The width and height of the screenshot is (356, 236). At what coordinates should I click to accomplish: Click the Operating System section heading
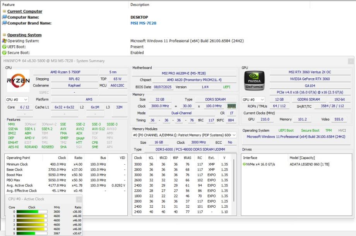point(24,35)
